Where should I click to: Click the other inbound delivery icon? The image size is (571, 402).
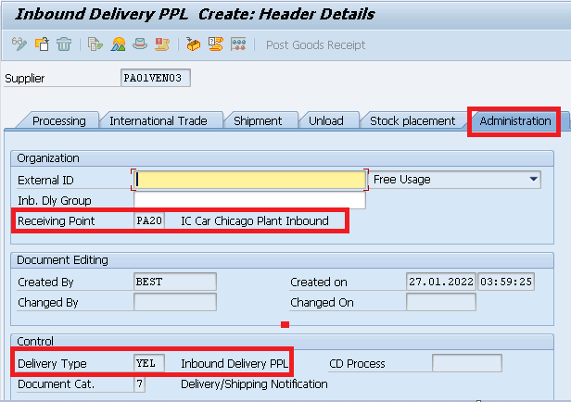[42, 44]
